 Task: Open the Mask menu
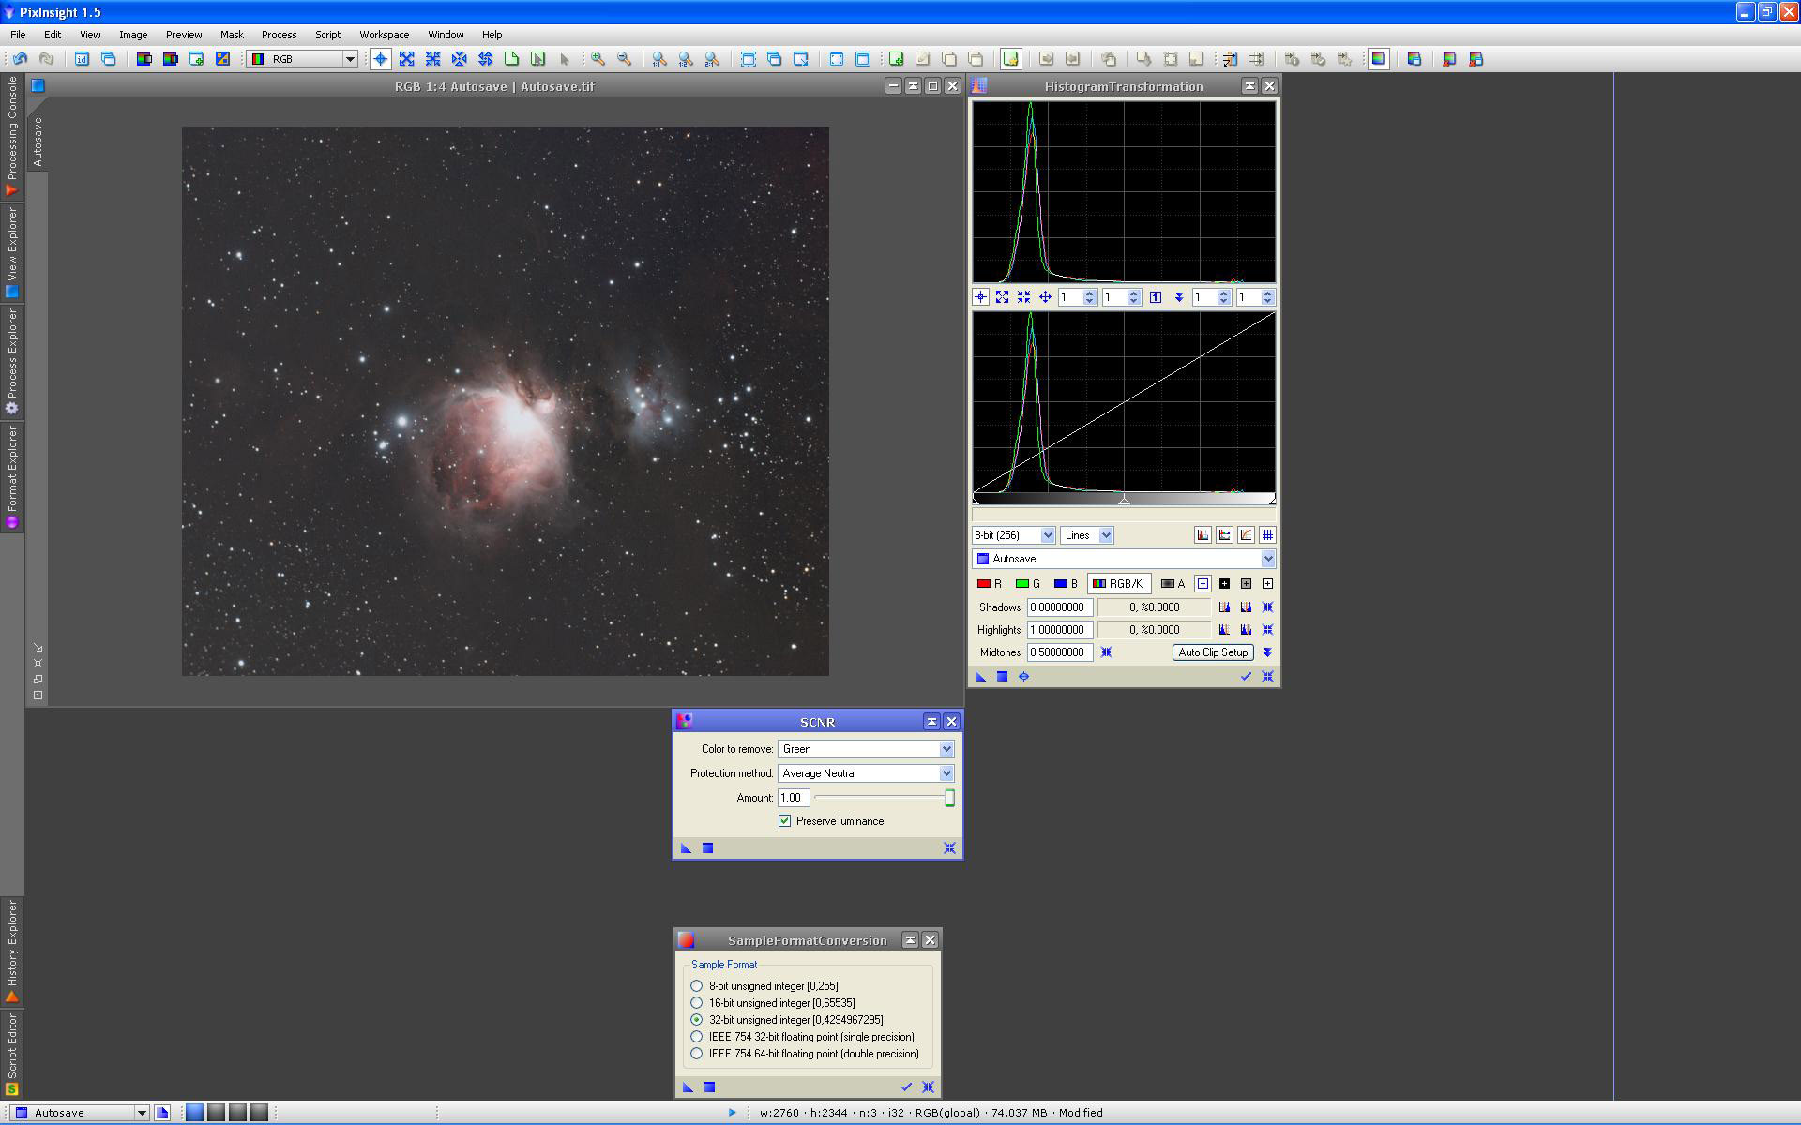coord(232,35)
